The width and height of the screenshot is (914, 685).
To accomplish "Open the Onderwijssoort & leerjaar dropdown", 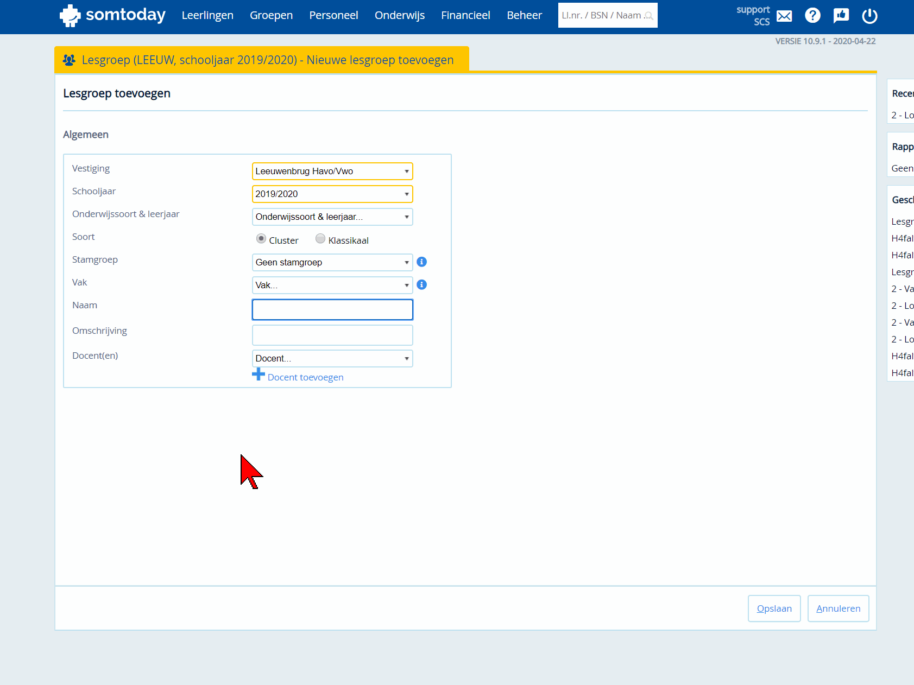I will tap(332, 217).
